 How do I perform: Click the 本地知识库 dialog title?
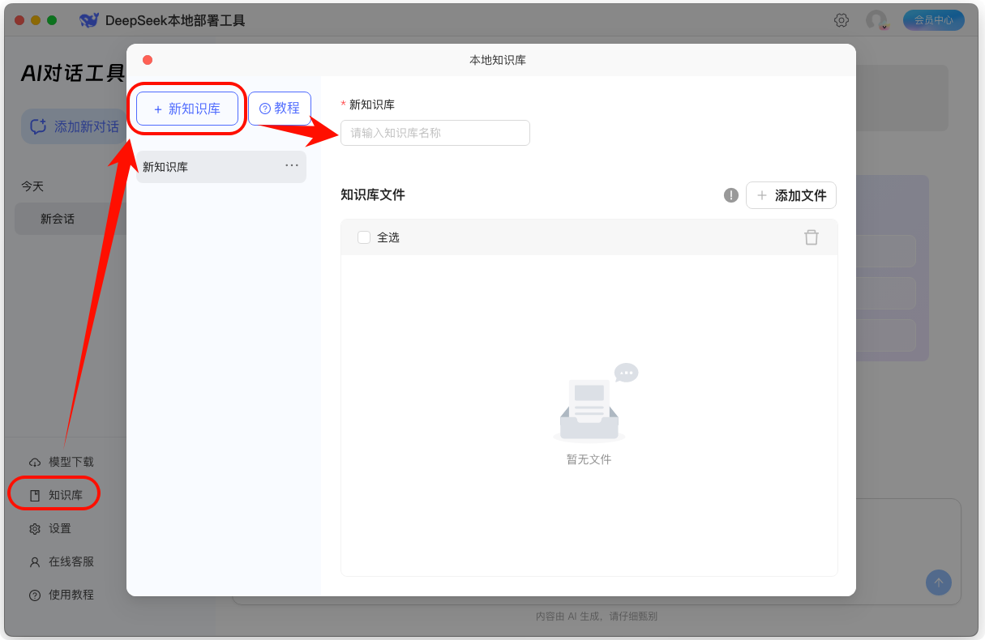coord(498,60)
